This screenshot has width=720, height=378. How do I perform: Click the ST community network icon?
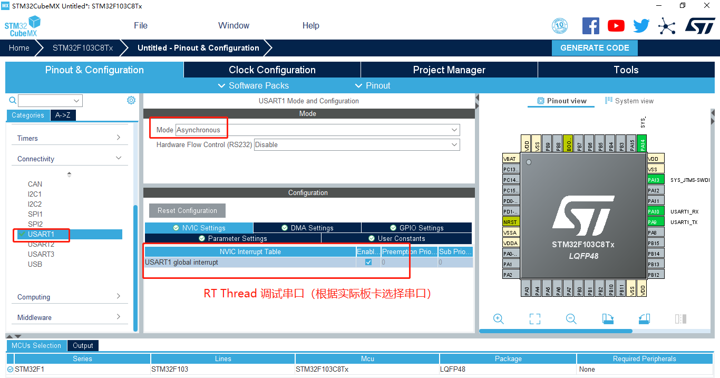(x=667, y=26)
